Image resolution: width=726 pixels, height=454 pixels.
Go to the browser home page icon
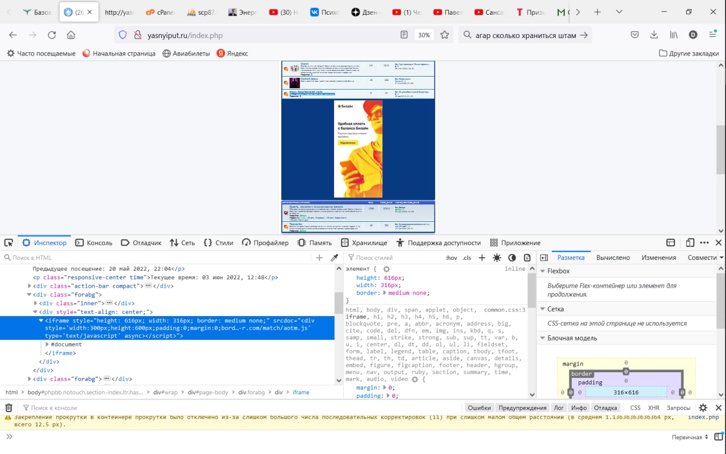click(x=71, y=35)
